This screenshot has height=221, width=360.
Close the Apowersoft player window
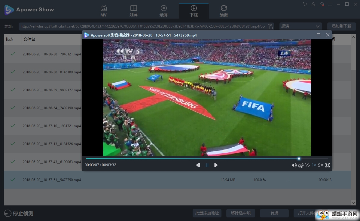coord(328,34)
